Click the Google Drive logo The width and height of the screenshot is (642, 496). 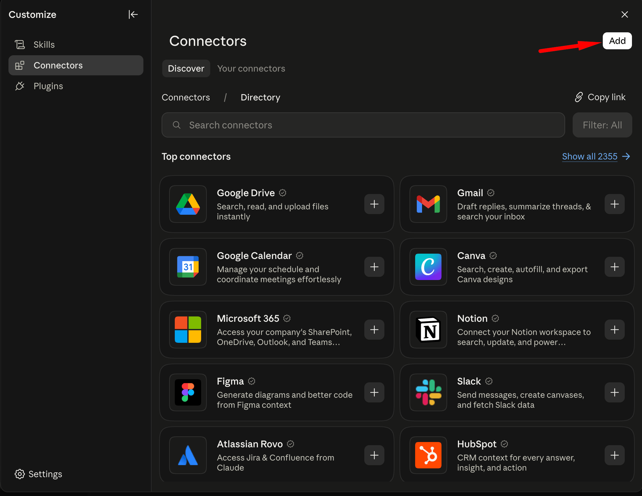[x=188, y=204]
